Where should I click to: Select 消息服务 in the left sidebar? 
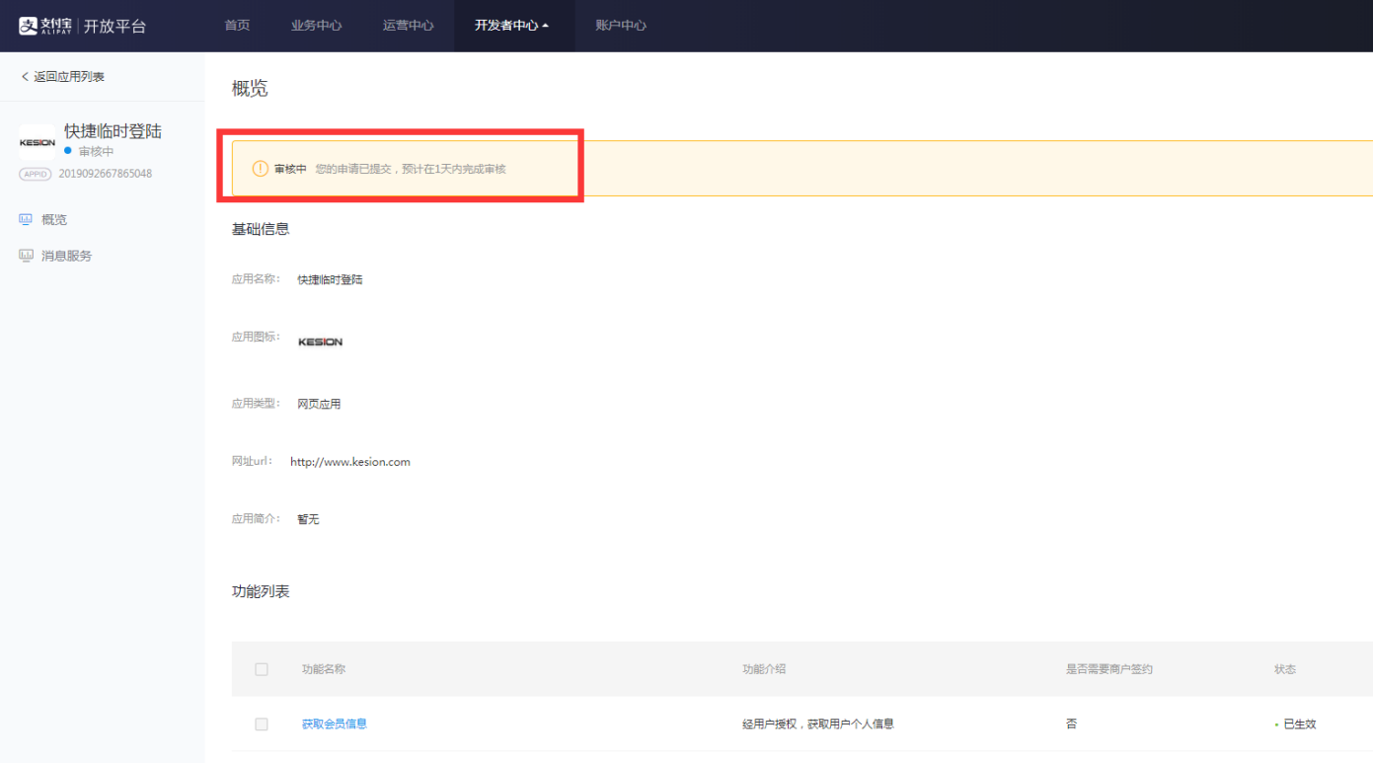(x=66, y=256)
